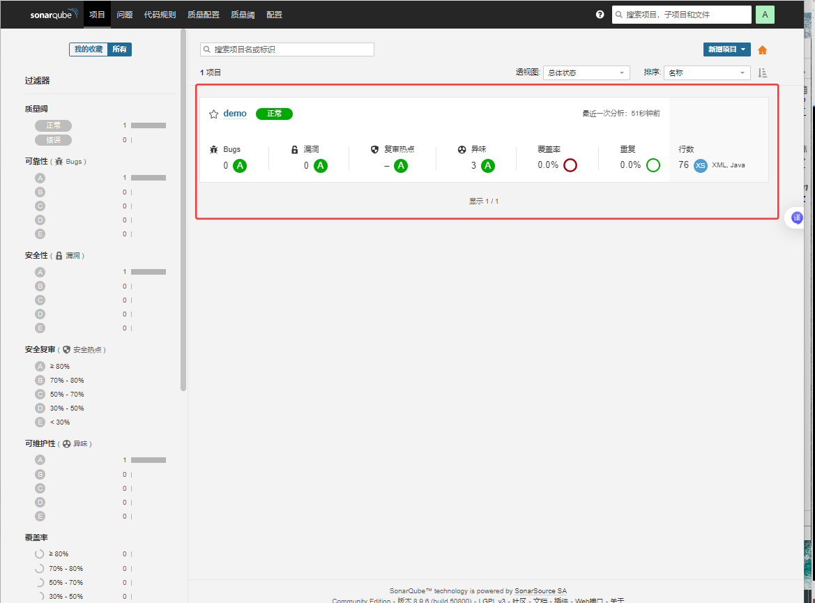Click the orange home icon
Image resolution: width=815 pixels, height=603 pixels.
762,50
